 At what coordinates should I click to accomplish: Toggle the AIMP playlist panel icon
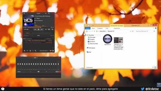pos(52,29)
